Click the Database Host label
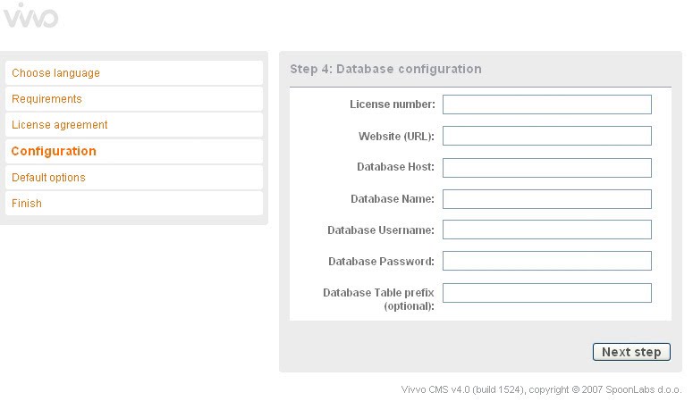 tap(395, 167)
